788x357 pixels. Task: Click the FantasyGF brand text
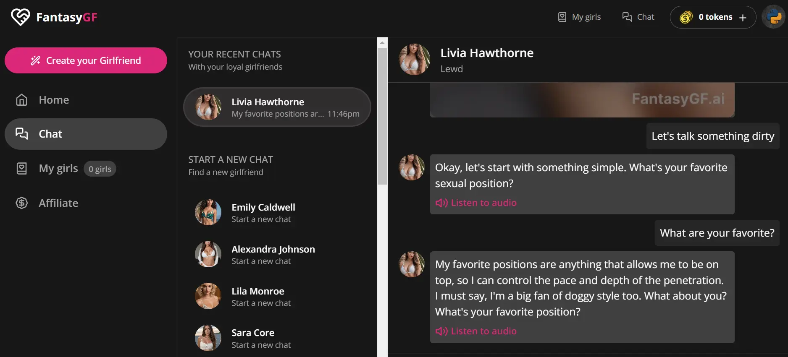[67, 17]
